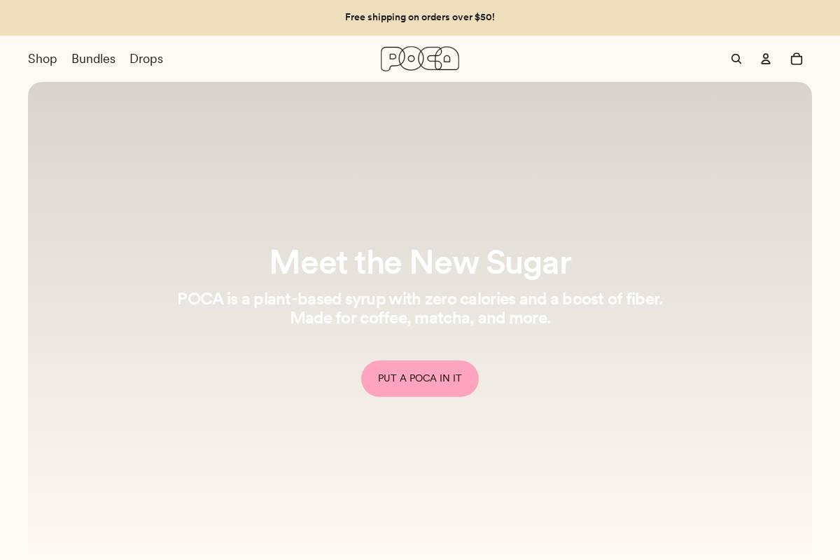The height and width of the screenshot is (560, 840).
Task: Expand the Drops dropdown
Action: coord(146,59)
